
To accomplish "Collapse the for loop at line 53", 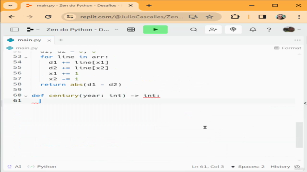I will 26,57.
